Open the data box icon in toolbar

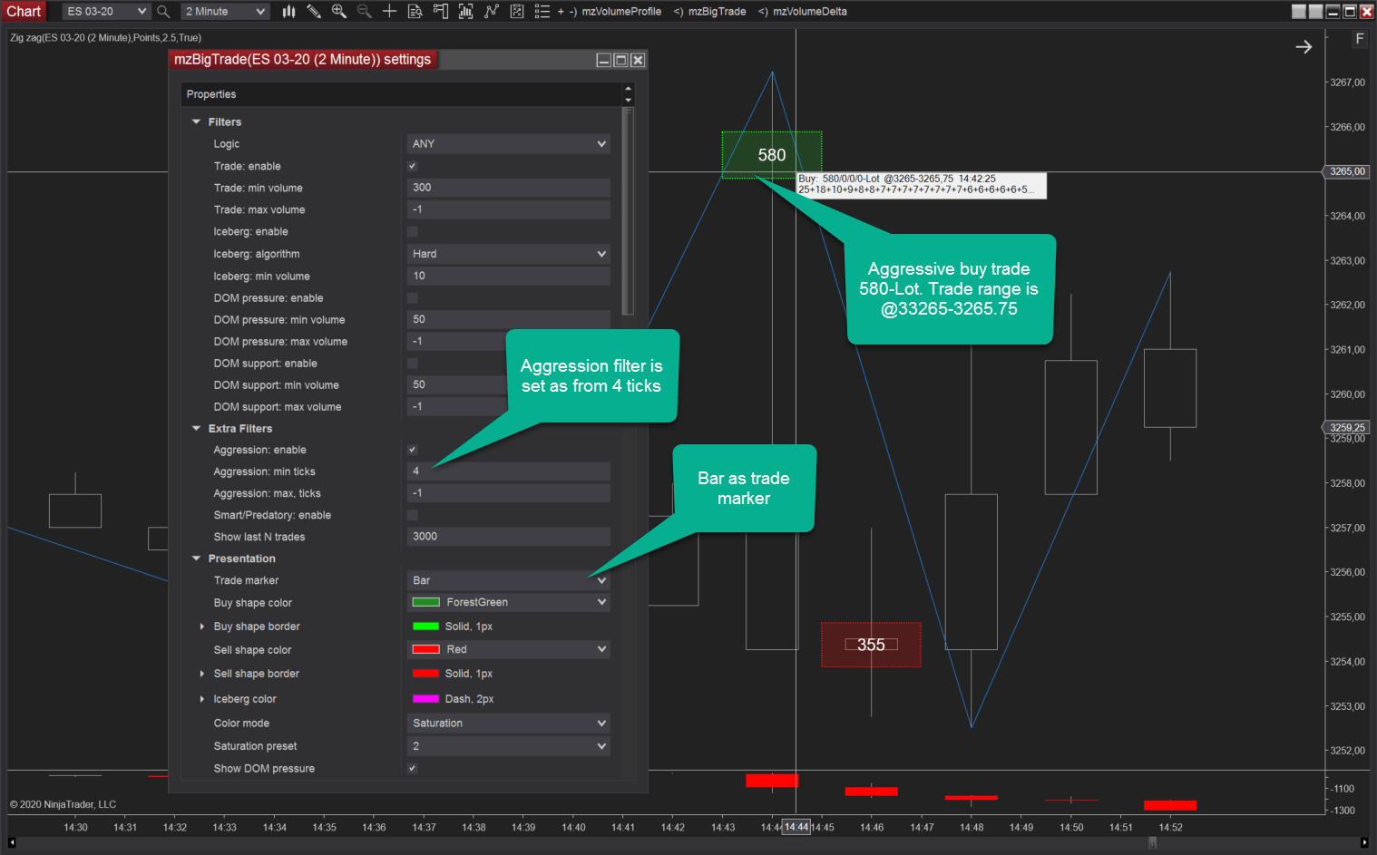[x=415, y=12]
